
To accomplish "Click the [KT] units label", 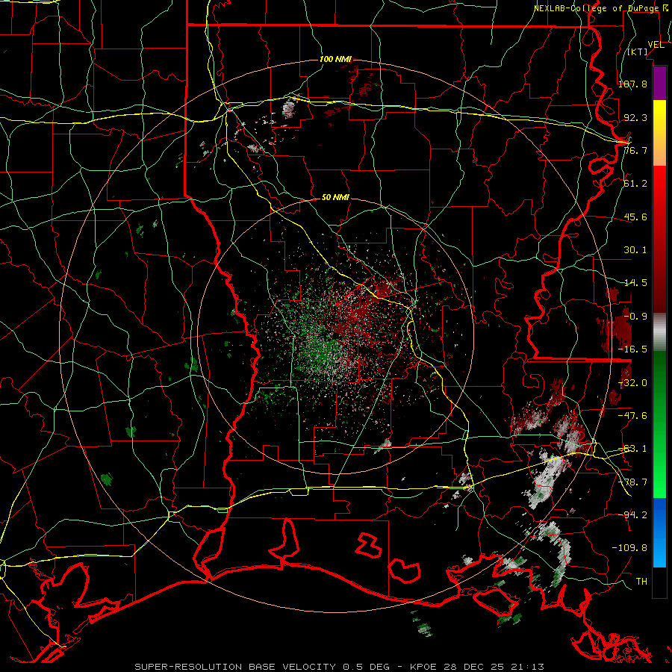I will [638, 52].
